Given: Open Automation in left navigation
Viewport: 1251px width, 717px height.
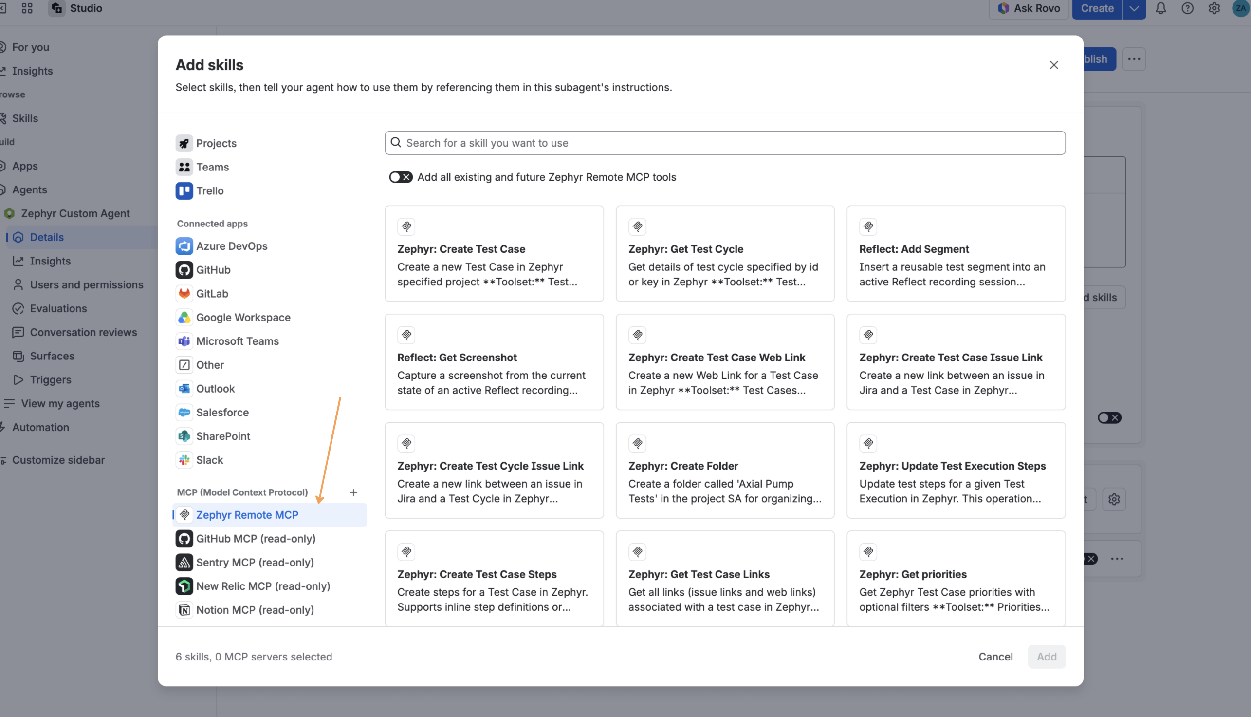Looking at the screenshot, I should (x=40, y=427).
